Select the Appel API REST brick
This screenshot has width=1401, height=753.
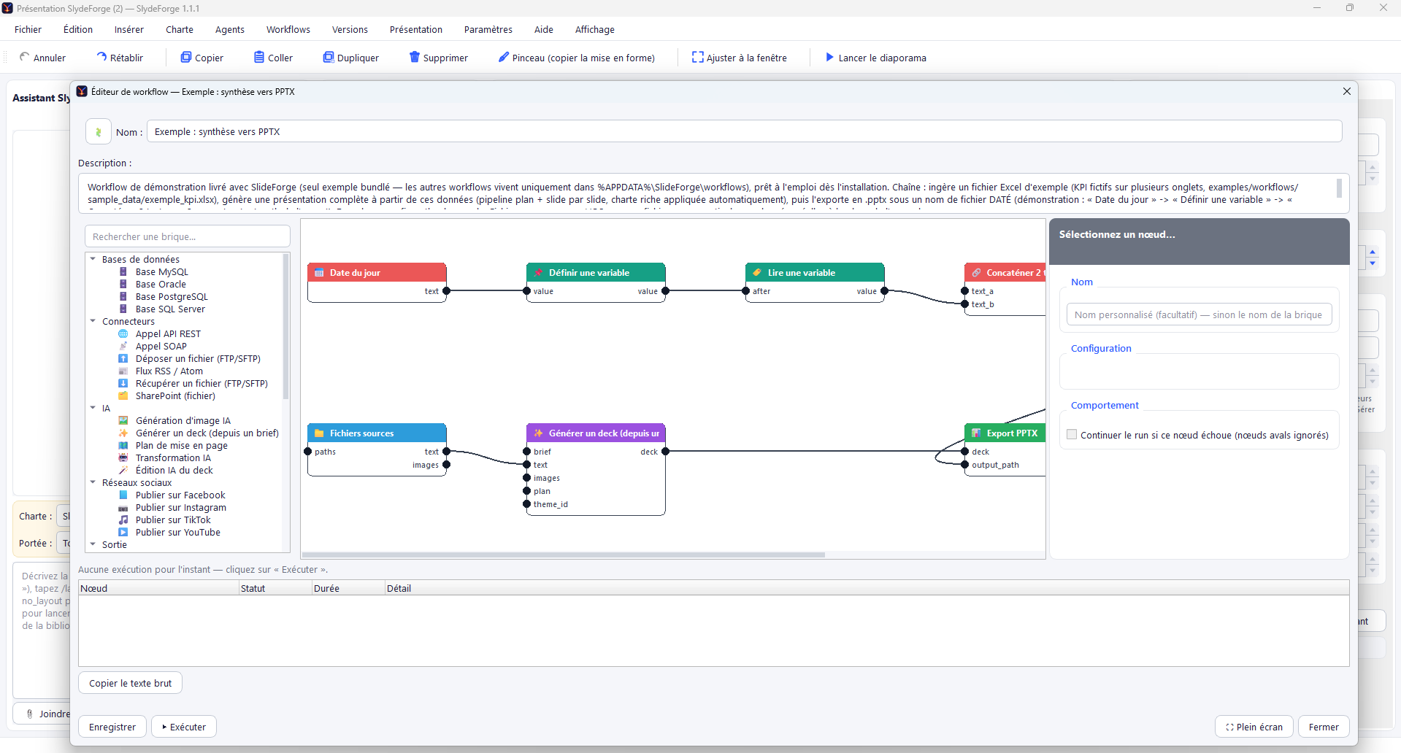tap(168, 334)
